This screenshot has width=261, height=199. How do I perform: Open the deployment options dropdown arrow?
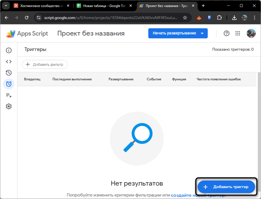click(x=202, y=33)
